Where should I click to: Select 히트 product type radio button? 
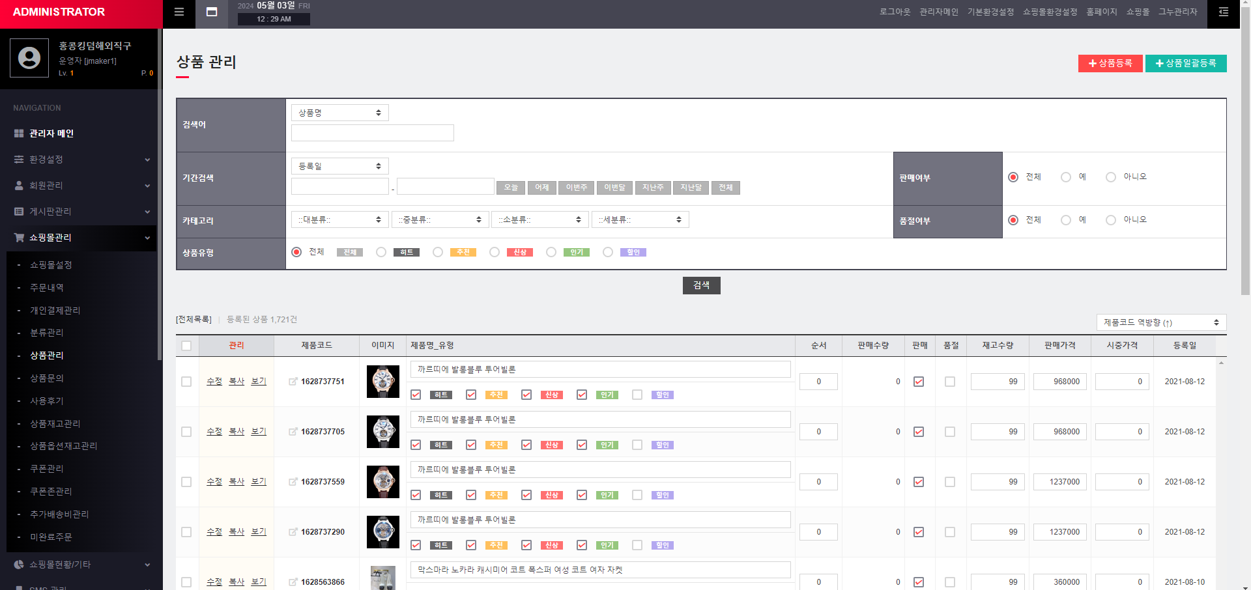pyautogui.click(x=381, y=252)
